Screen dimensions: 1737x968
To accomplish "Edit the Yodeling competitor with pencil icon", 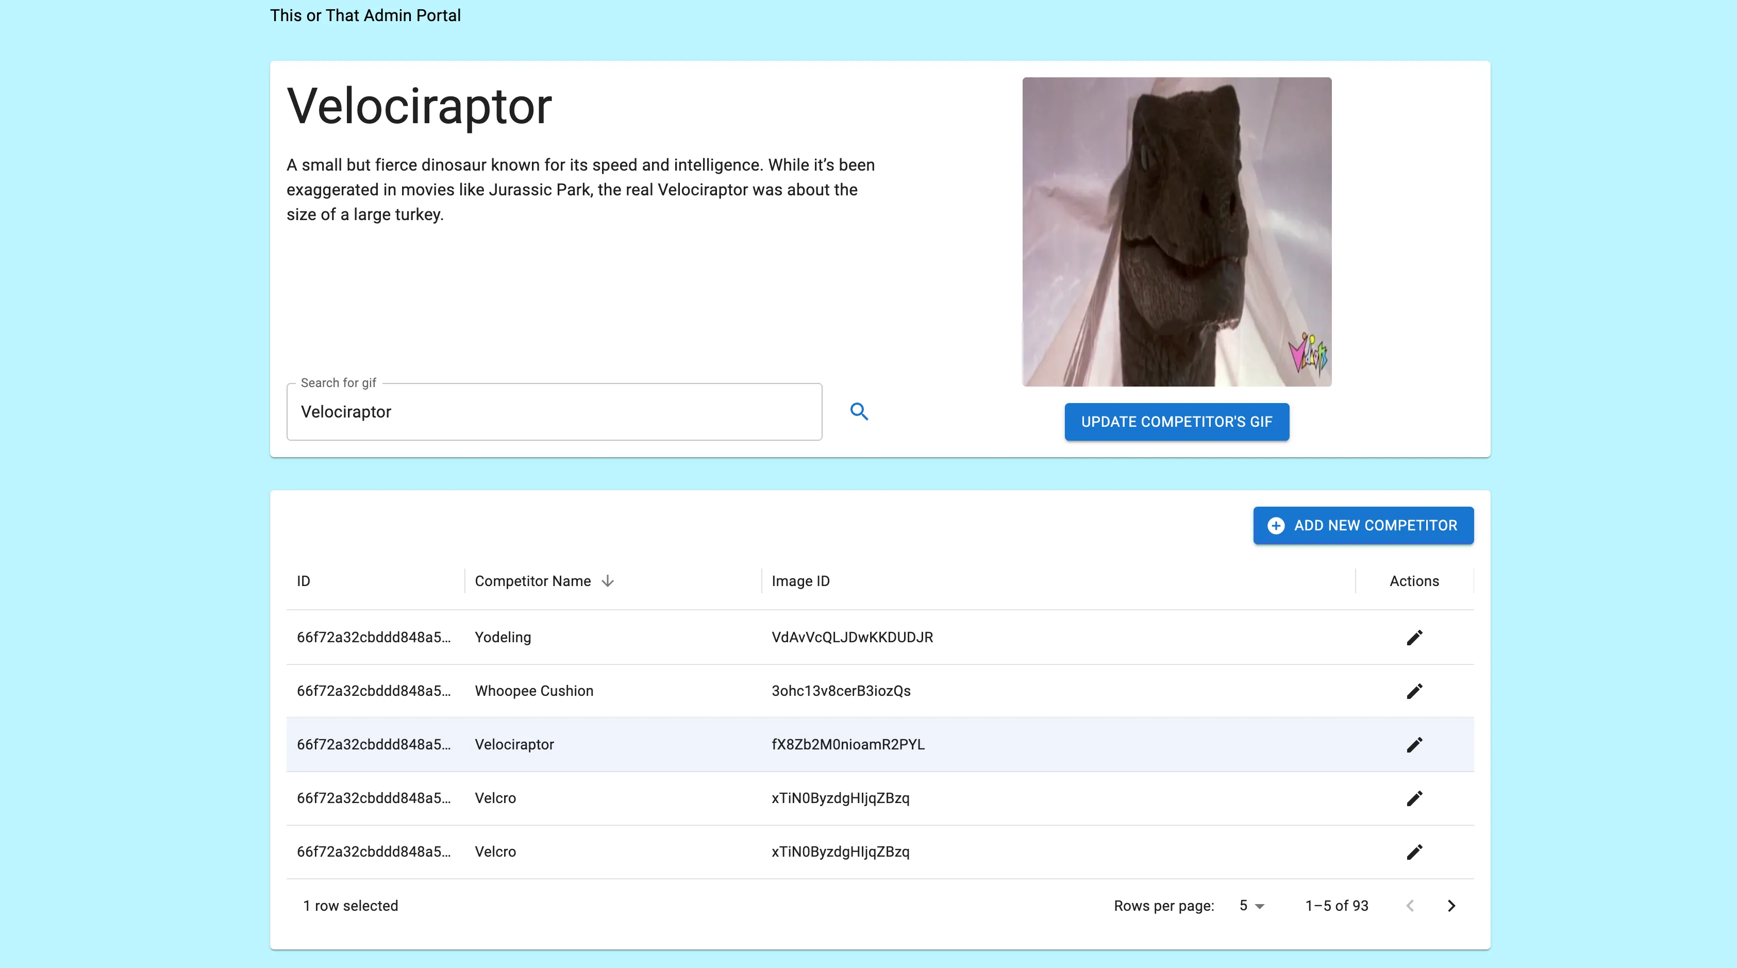I will [1414, 637].
